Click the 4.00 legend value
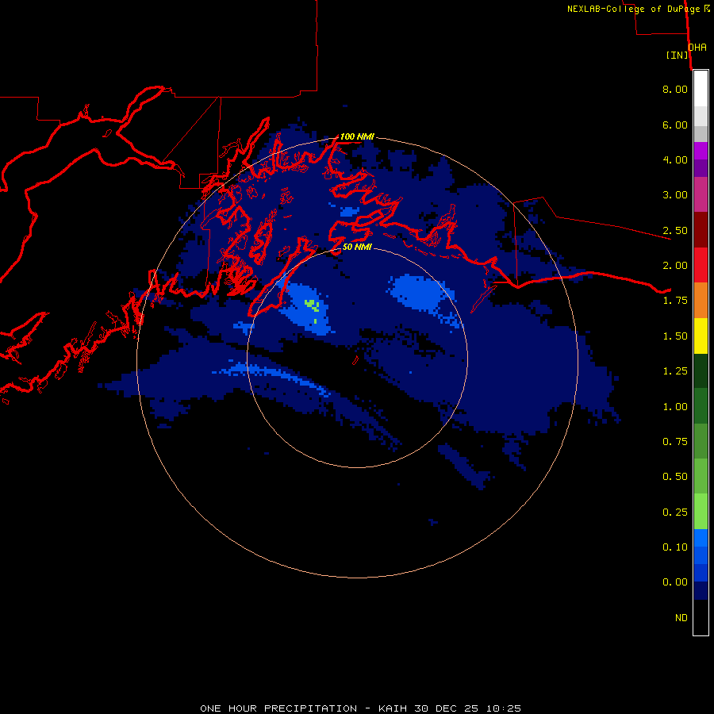The width and height of the screenshot is (714, 714). click(675, 159)
